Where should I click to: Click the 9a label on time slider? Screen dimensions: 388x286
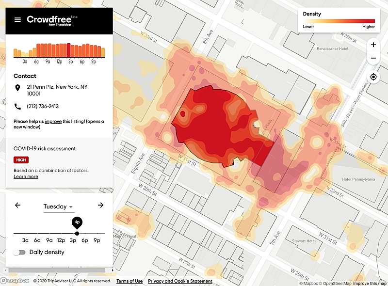point(49,240)
